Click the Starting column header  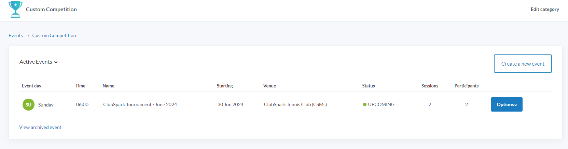(225, 86)
